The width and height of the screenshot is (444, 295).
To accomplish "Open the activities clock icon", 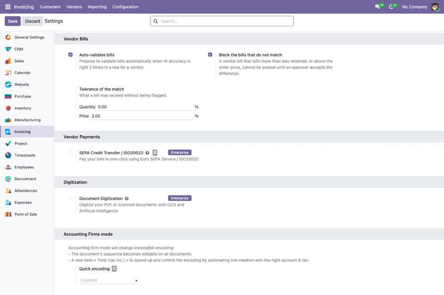I will coord(391,6).
